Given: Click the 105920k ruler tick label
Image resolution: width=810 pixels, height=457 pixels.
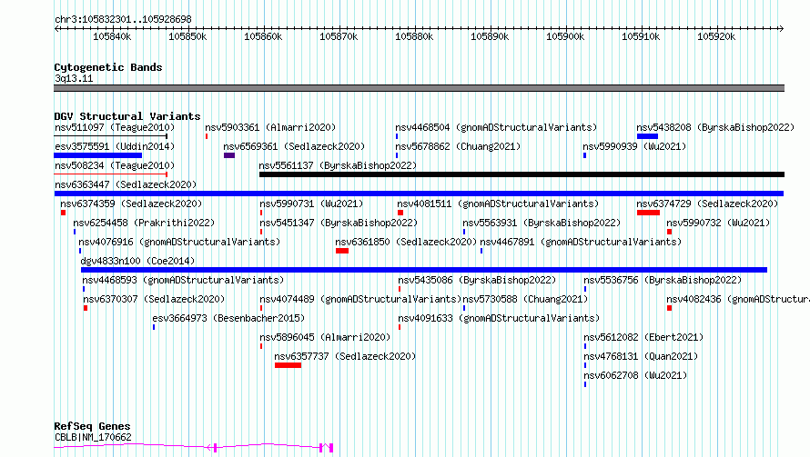Looking at the screenshot, I should click(x=716, y=36).
